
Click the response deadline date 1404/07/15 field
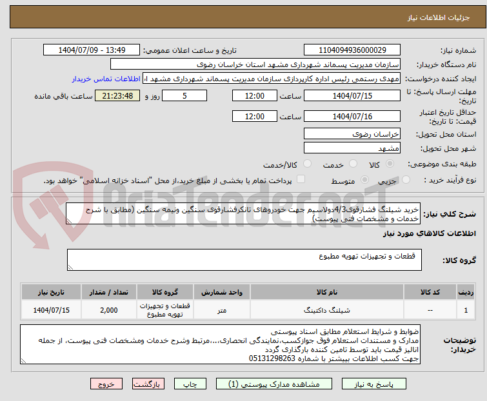coord(352,95)
